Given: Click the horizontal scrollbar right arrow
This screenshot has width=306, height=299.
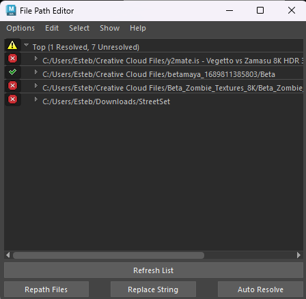Looking at the screenshot, I should point(298,255).
